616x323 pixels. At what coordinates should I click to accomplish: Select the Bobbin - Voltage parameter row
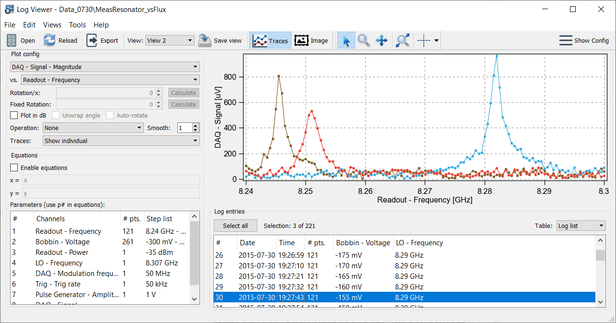tap(100, 242)
